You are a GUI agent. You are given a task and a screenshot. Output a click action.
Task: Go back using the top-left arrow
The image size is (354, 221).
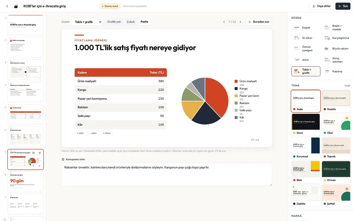click(x=7, y=6)
